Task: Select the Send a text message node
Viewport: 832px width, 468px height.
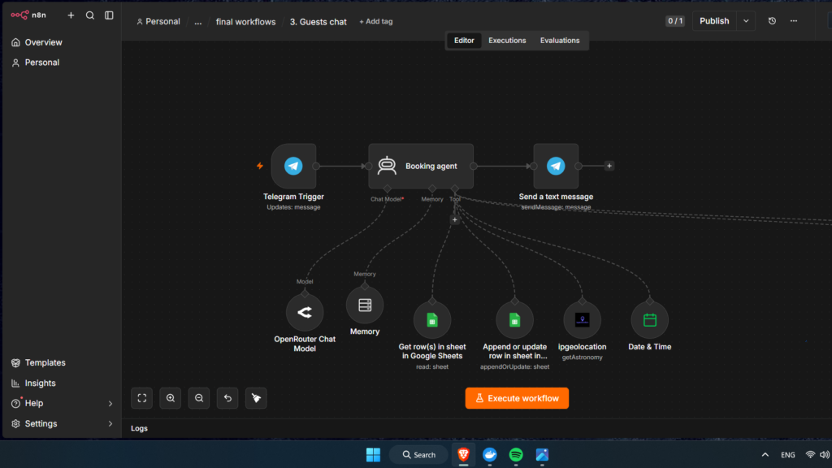Action: (x=556, y=166)
